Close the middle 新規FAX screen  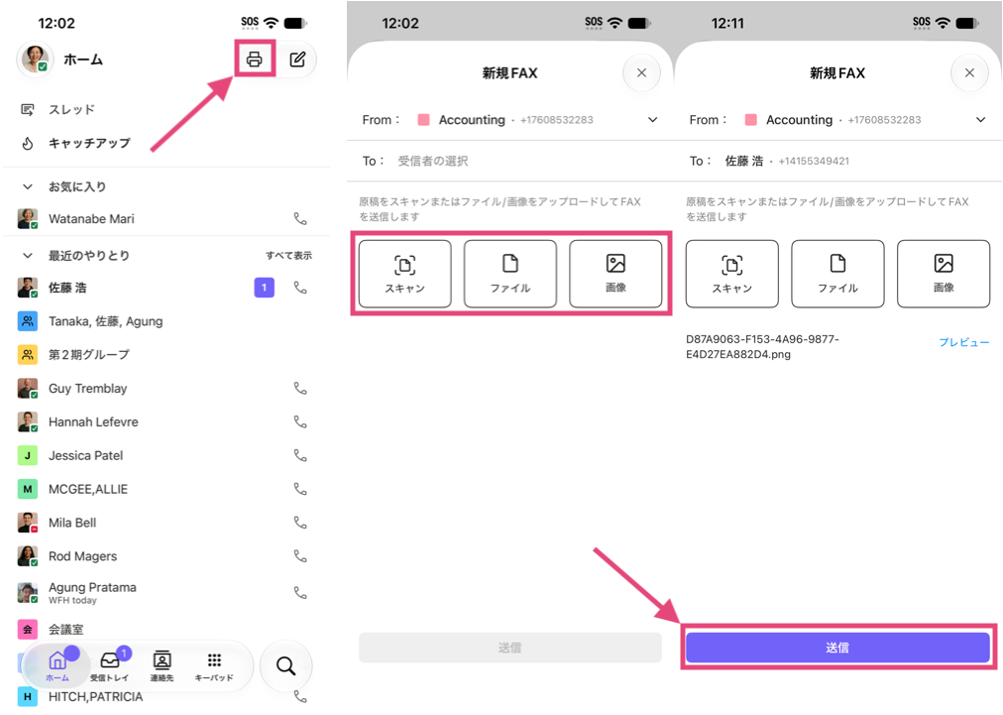[641, 73]
